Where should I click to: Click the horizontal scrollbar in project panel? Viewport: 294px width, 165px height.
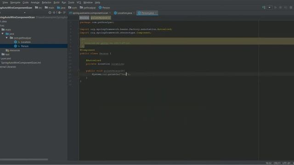(x=24, y=159)
